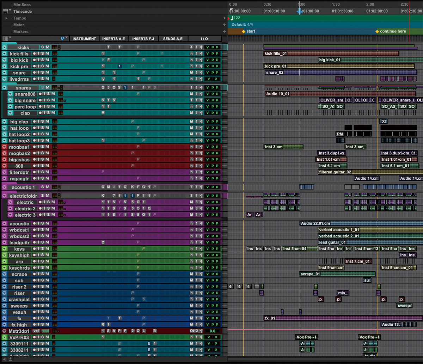Click the left arrow icon in bottom-left corner
This screenshot has height=364, width=423.
[x=5, y=359]
